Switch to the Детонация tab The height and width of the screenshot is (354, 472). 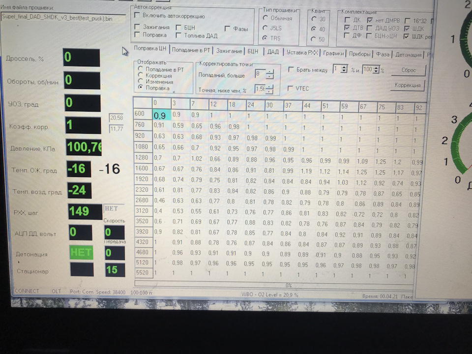408,55
